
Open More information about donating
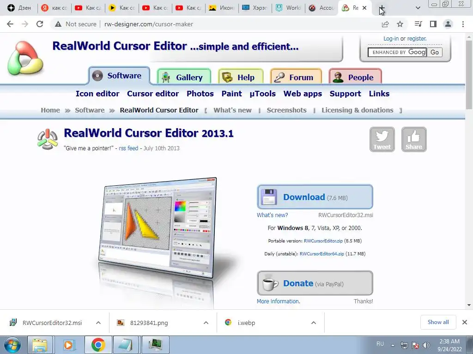coord(279,301)
